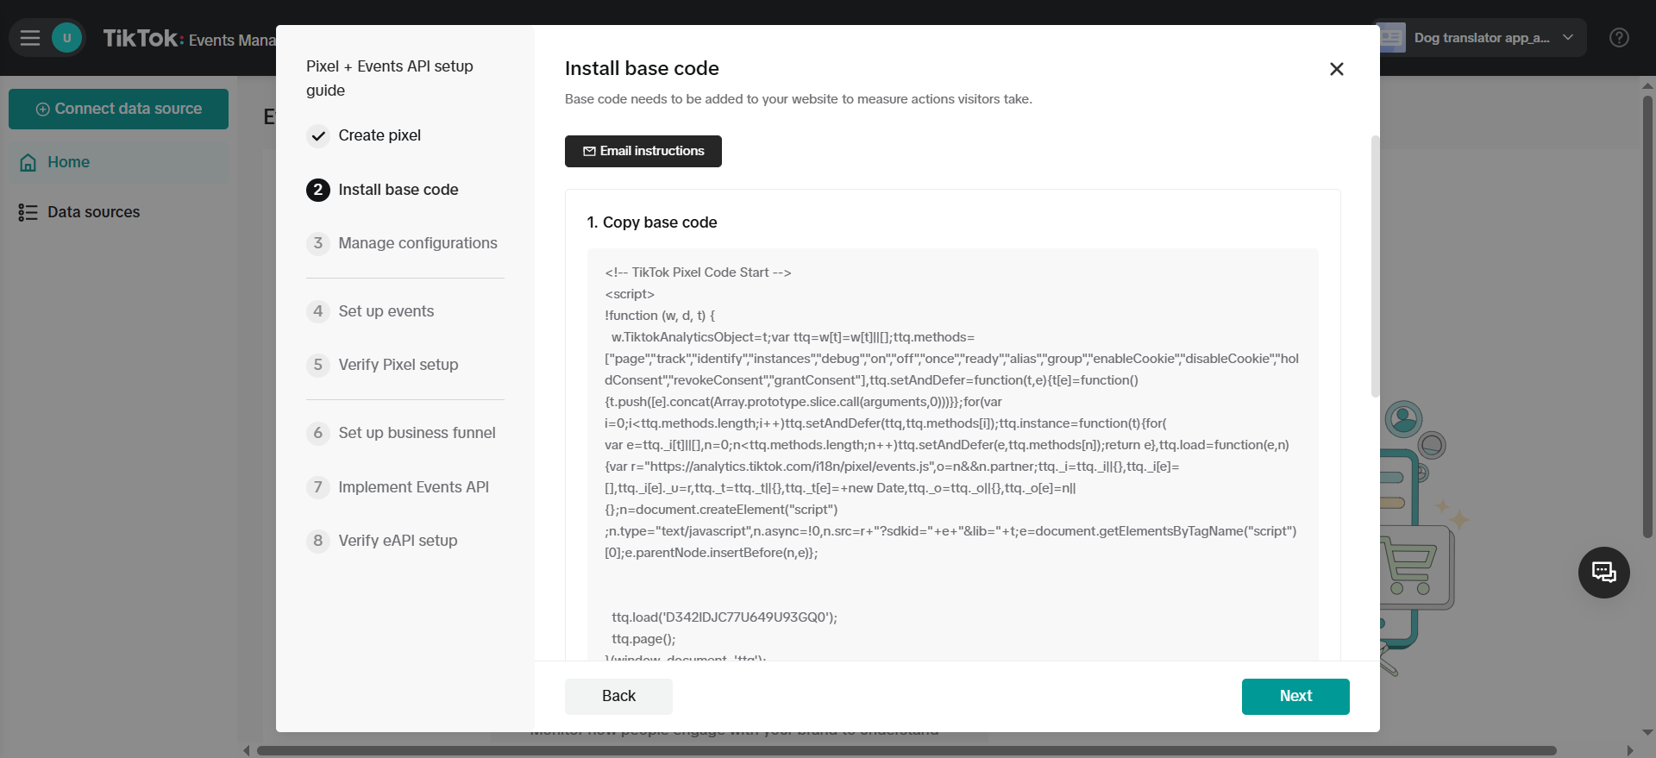Click the <script> code line

tap(630, 294)
